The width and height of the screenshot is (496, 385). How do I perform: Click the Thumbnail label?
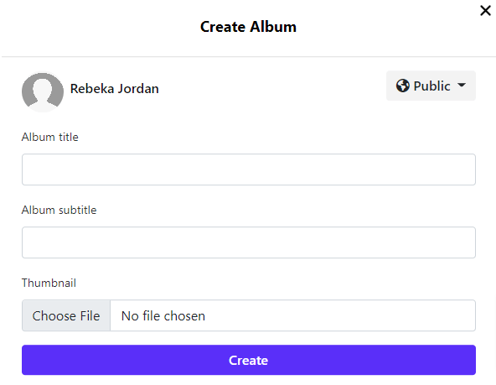point(49,283)
